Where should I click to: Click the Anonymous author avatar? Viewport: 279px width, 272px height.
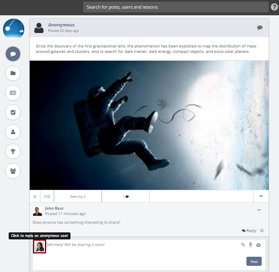(39, 28)
